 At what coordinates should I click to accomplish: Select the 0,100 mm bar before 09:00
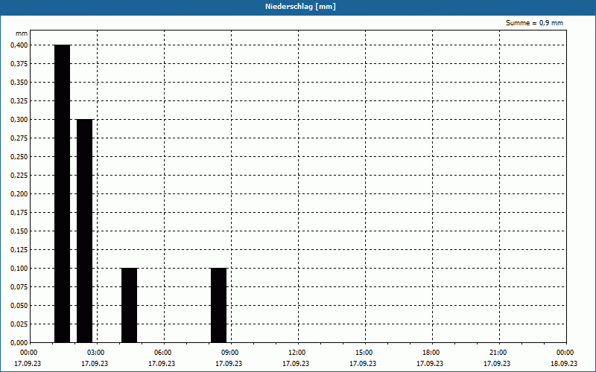218,305
